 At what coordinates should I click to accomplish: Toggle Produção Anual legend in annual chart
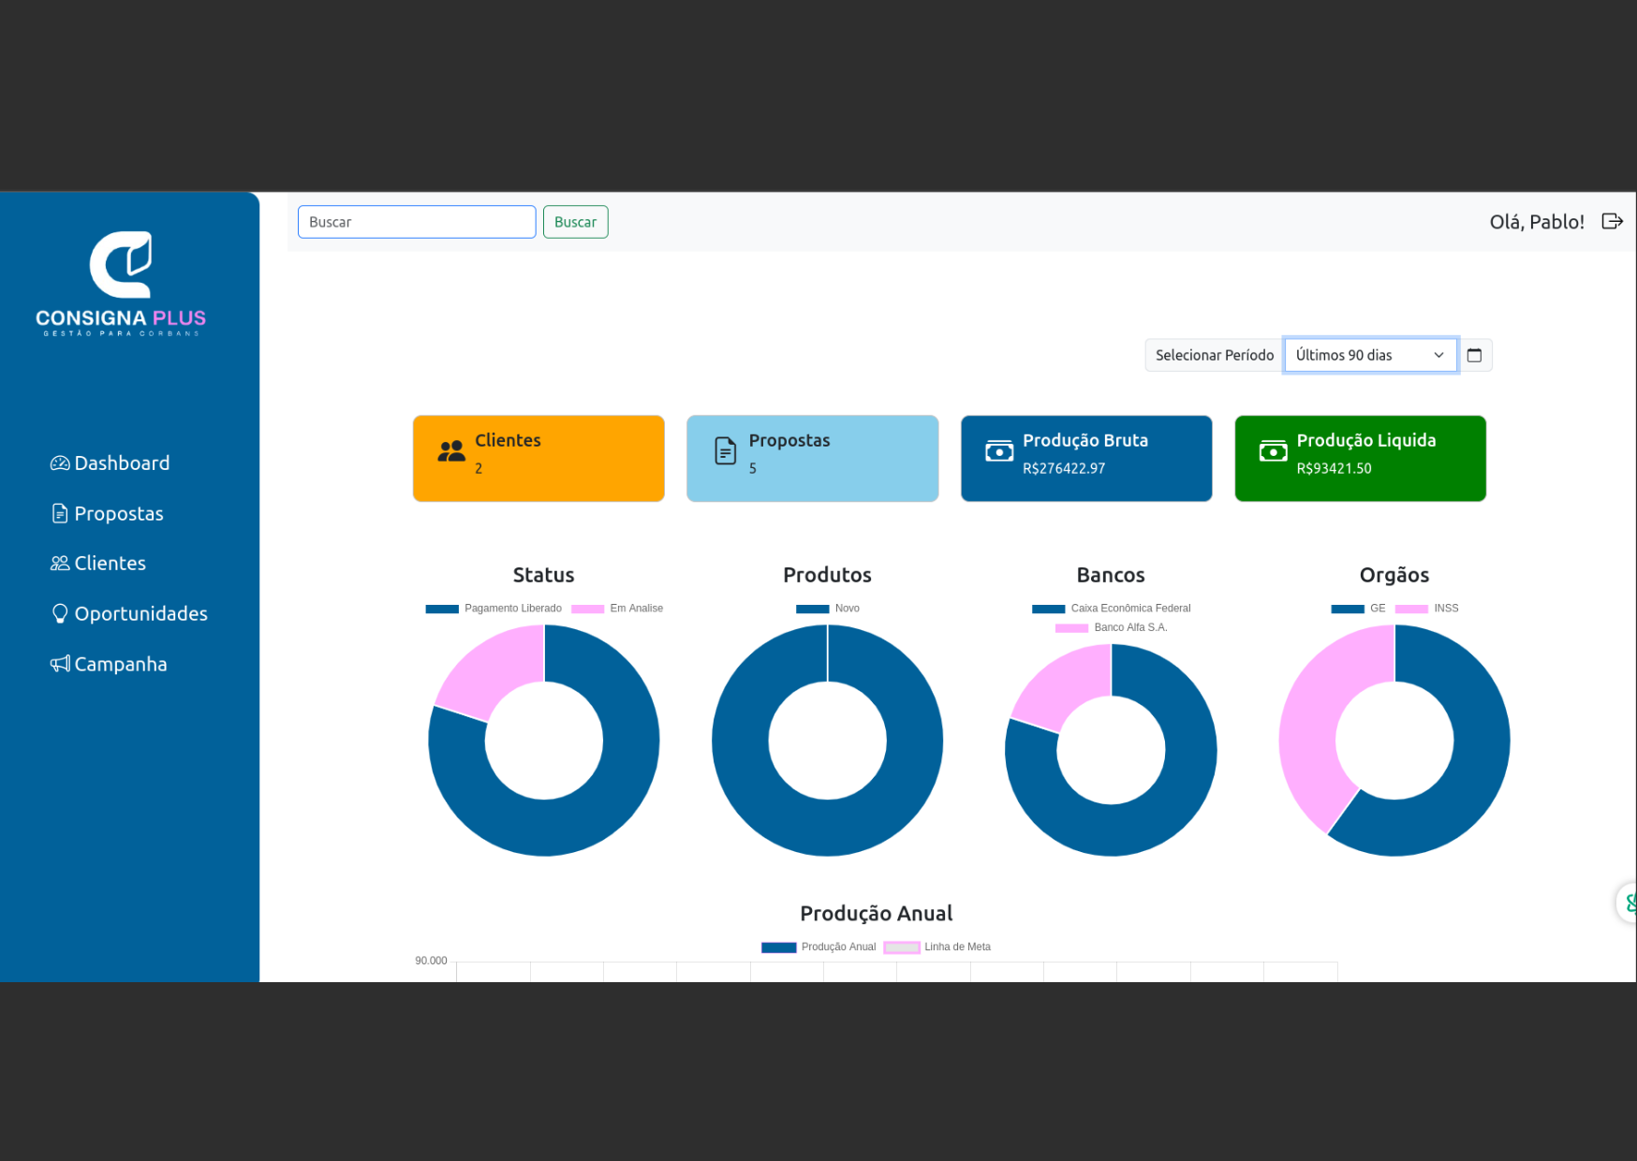[818, 947]
